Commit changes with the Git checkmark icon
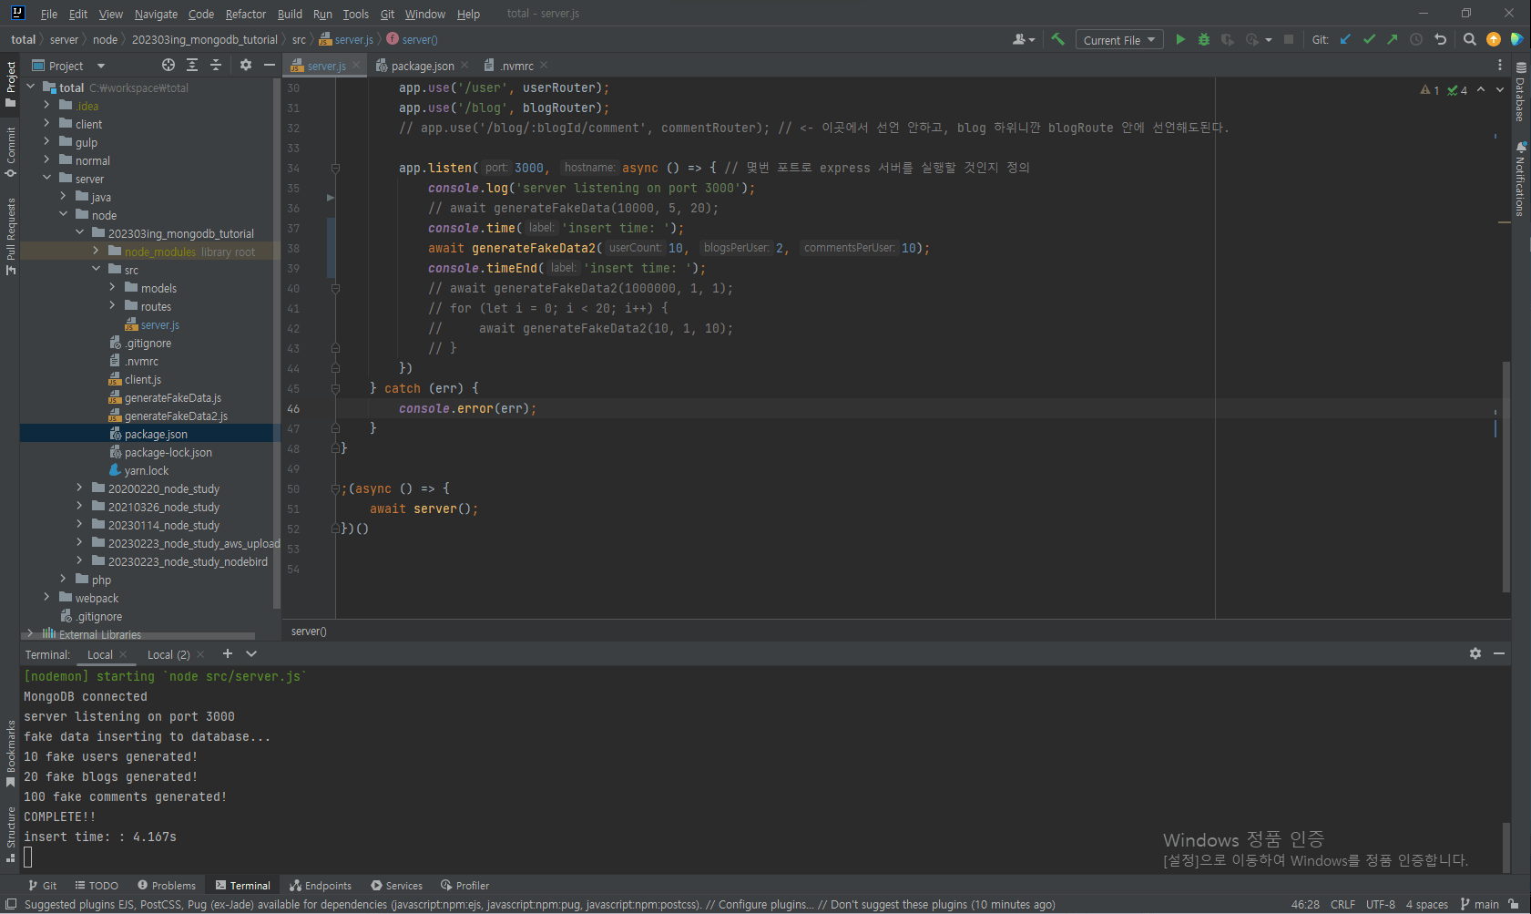The width and height of the screenshot is (1531, 914). tap(1369, 39)
